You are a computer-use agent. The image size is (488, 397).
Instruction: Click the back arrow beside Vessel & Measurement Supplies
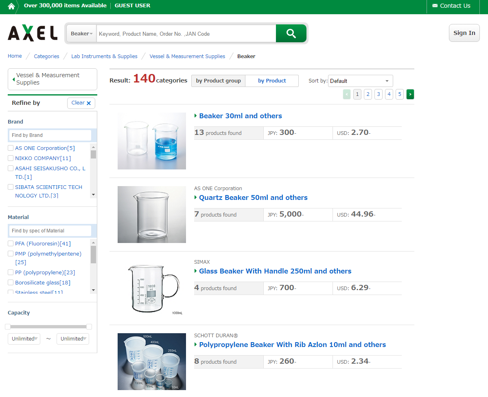[x=13, y=79]
